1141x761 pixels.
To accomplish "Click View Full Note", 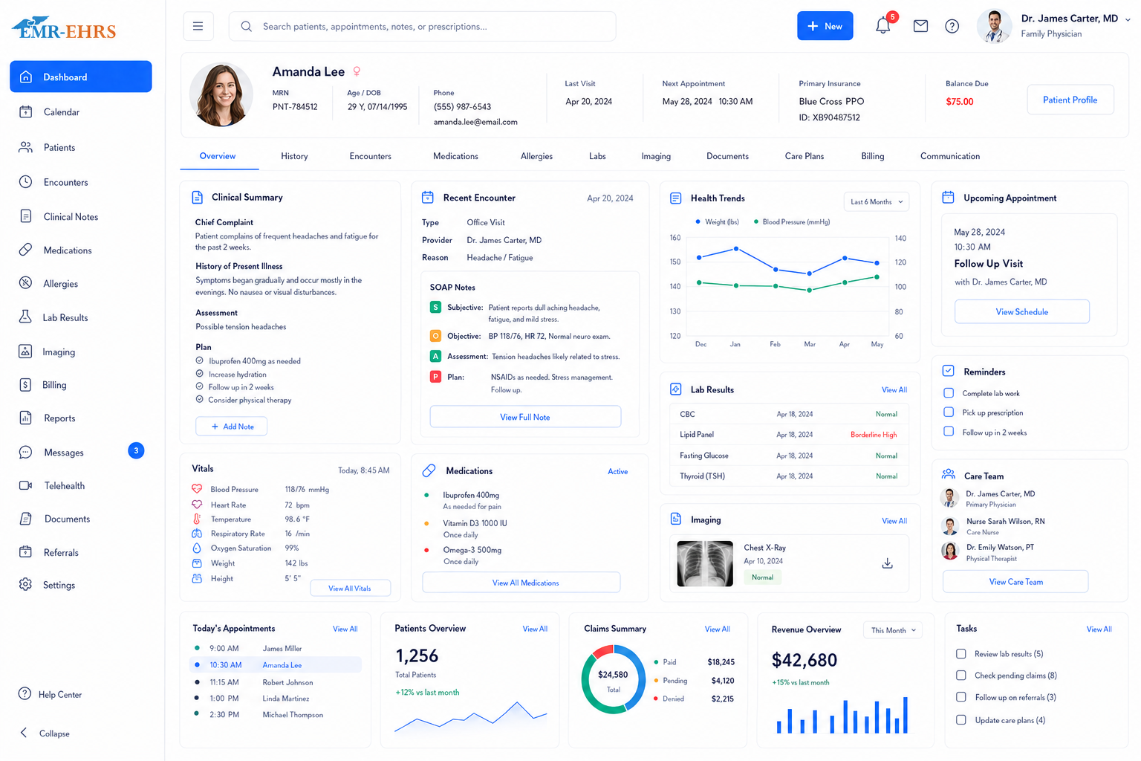I will tap(525, 417).
